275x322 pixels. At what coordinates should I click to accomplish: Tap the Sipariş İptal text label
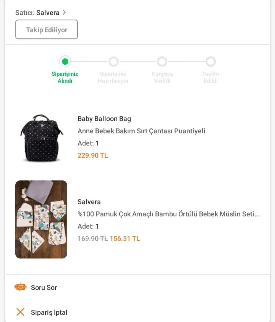point(49,312)
